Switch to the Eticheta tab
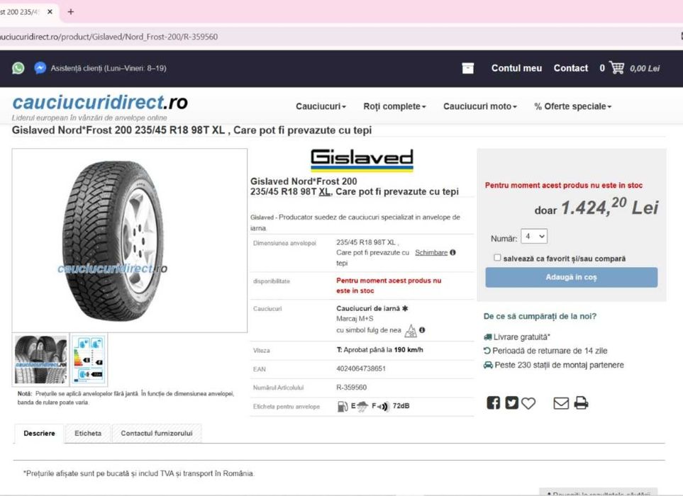Screen dimensions: 683x496 pyautogui.click(x=88, y=434)
